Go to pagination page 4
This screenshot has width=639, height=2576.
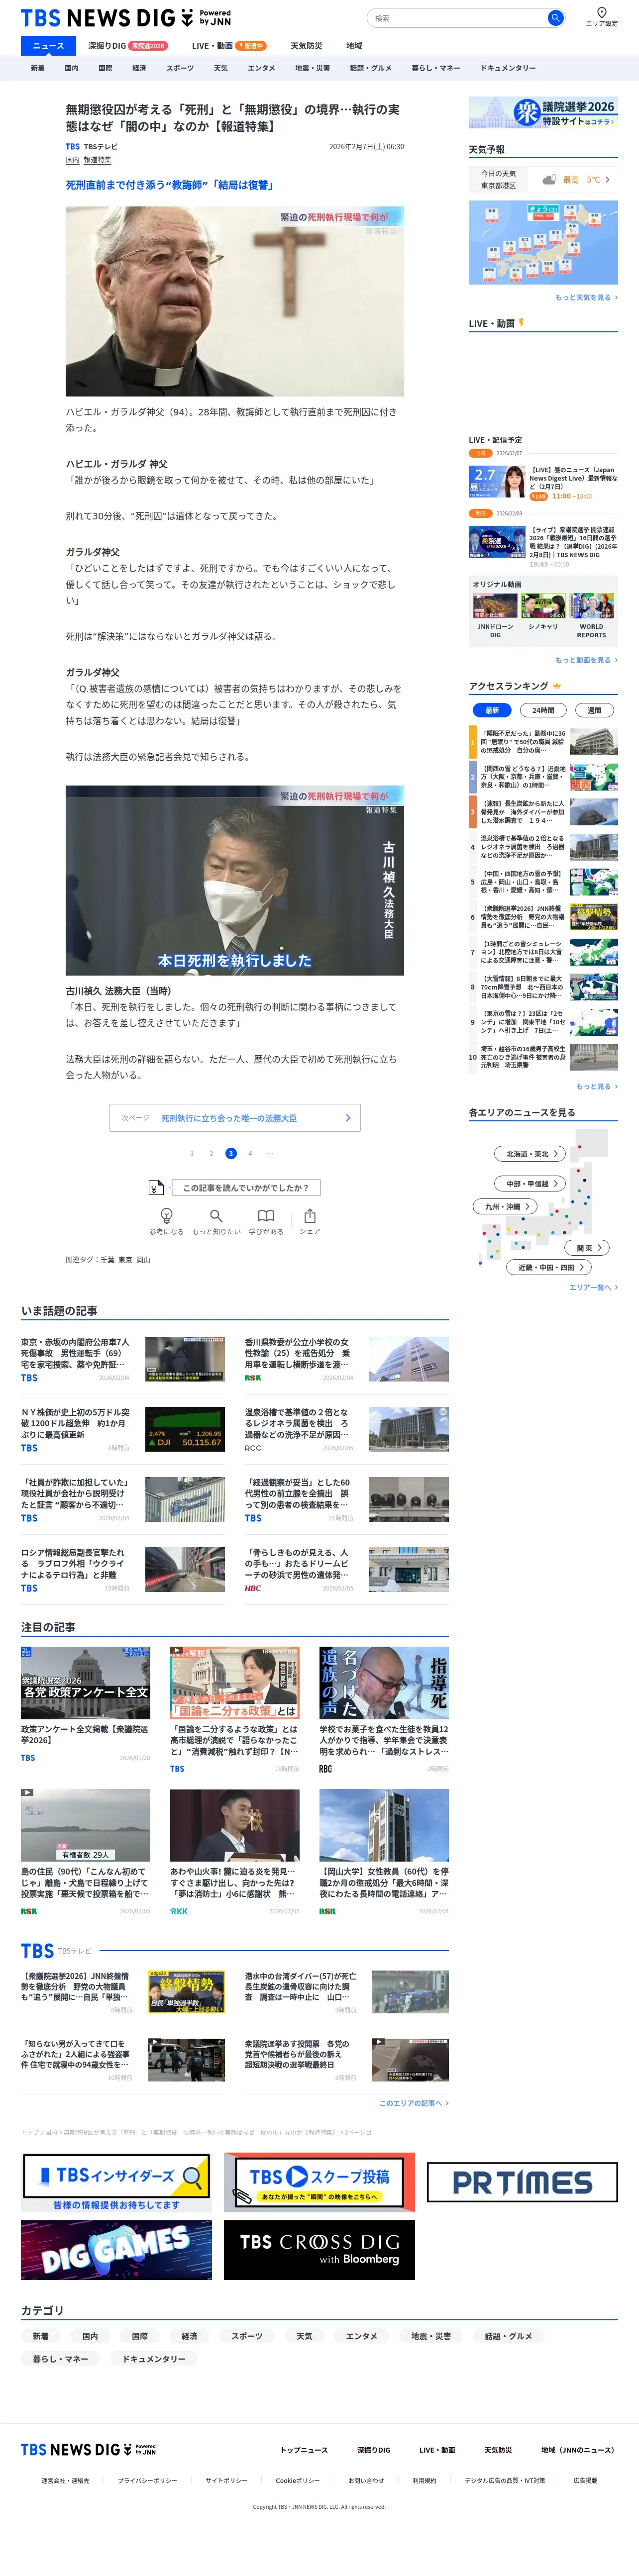(250, 1153)
